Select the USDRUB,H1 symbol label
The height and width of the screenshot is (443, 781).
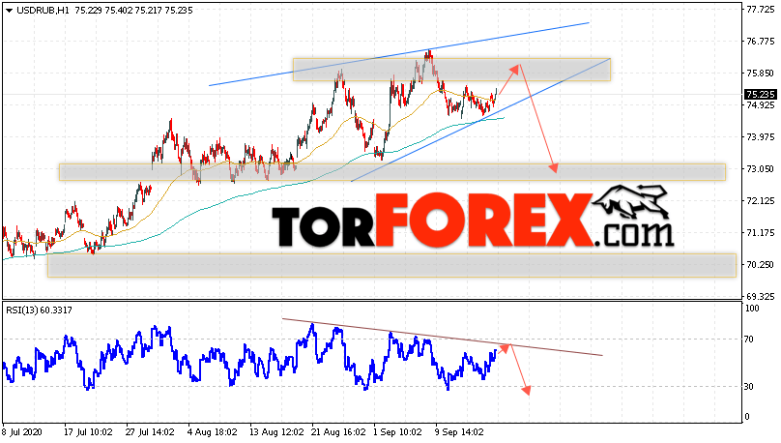[43, 11]
